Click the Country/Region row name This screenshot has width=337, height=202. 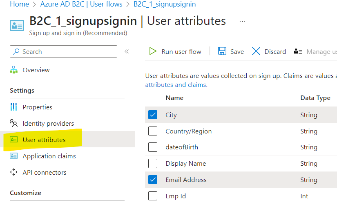[x=188, y=131]
